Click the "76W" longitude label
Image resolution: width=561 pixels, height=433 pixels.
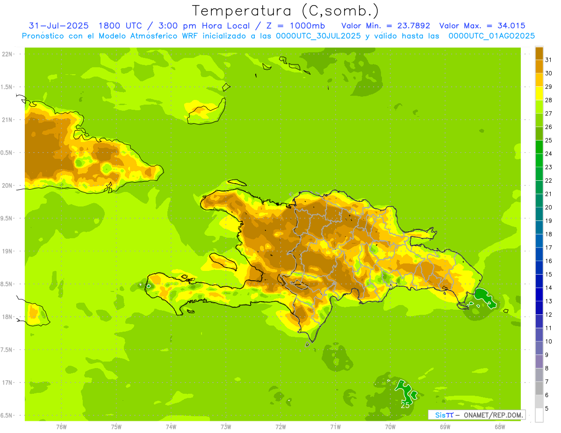pyautogui.click(x=61, y=426)
